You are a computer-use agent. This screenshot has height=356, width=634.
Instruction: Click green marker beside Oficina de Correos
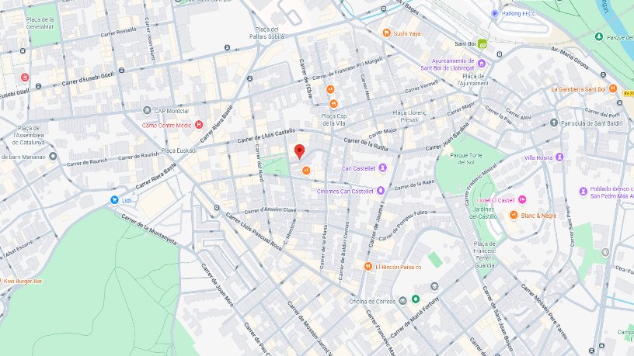[x=415, y=299]
